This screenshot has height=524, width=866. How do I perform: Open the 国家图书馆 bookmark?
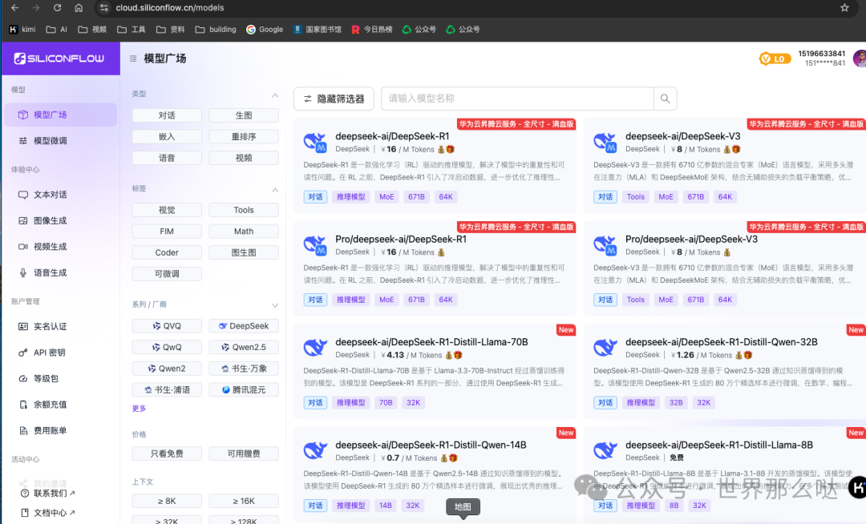coord(318,29)
